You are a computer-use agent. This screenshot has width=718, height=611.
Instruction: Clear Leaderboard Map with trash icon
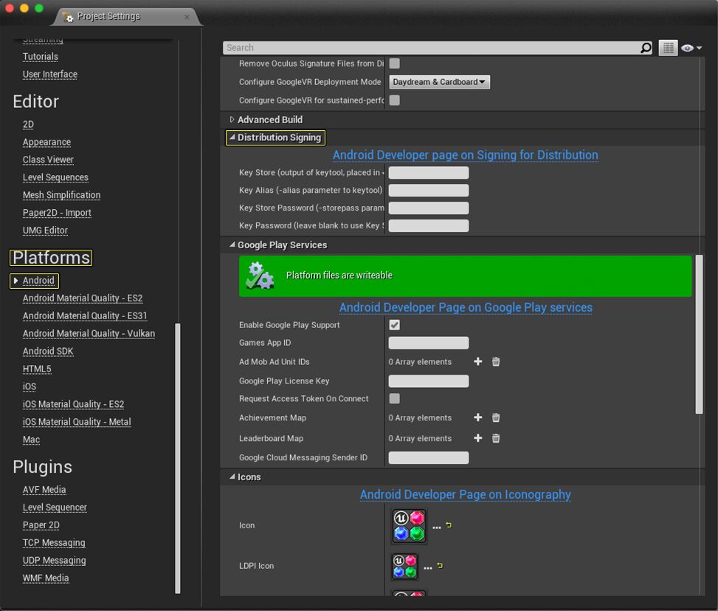click(x=496, y=439)
